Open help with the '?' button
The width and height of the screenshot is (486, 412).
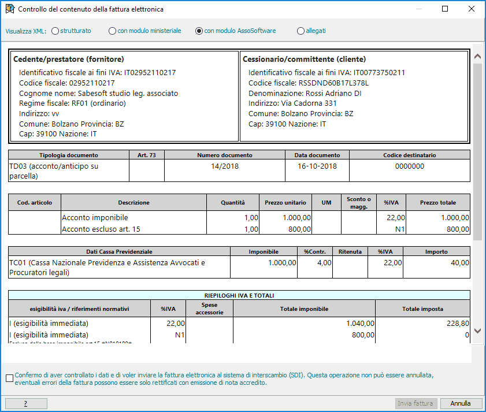pyautogui.click(x=27, y=403)
